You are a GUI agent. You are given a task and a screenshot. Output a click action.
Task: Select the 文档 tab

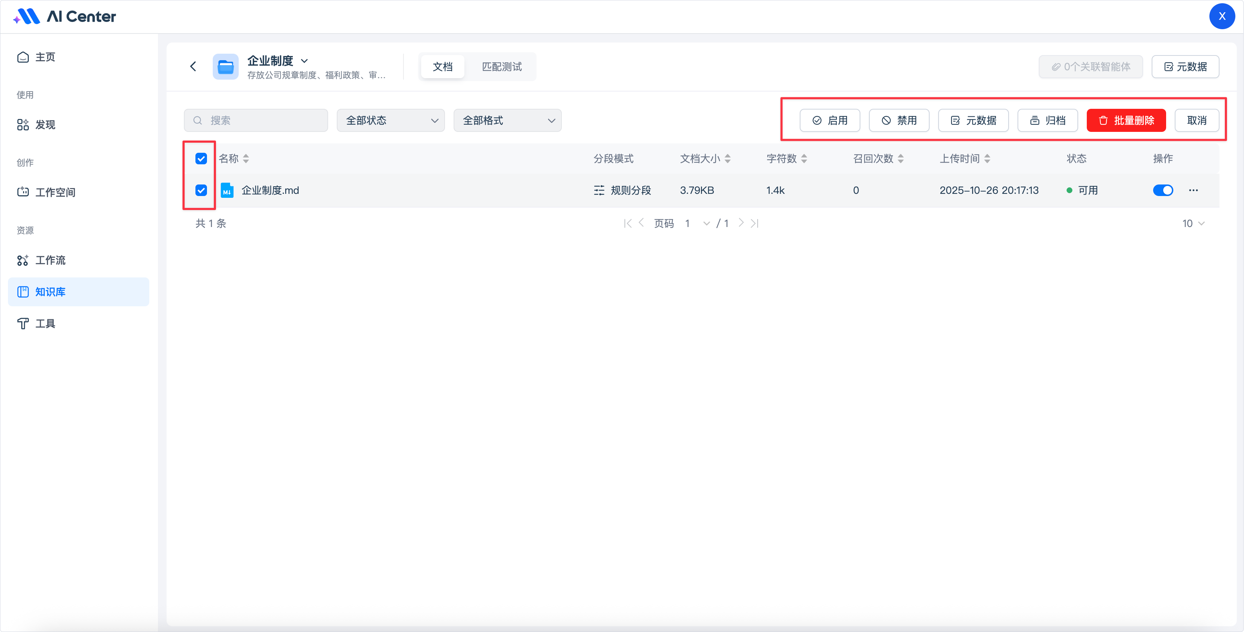click(x=442, y=67)
